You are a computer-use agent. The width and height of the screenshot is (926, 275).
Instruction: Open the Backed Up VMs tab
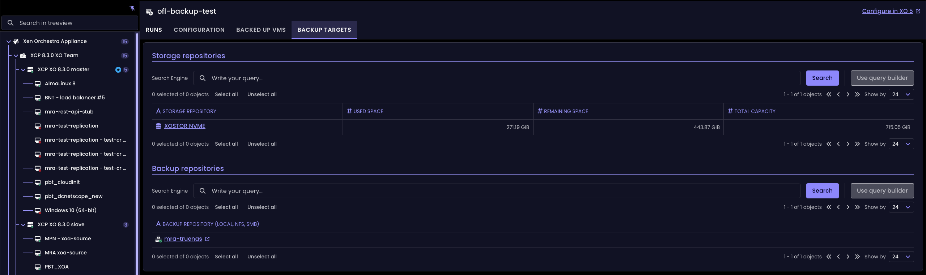tap(261, 30)
